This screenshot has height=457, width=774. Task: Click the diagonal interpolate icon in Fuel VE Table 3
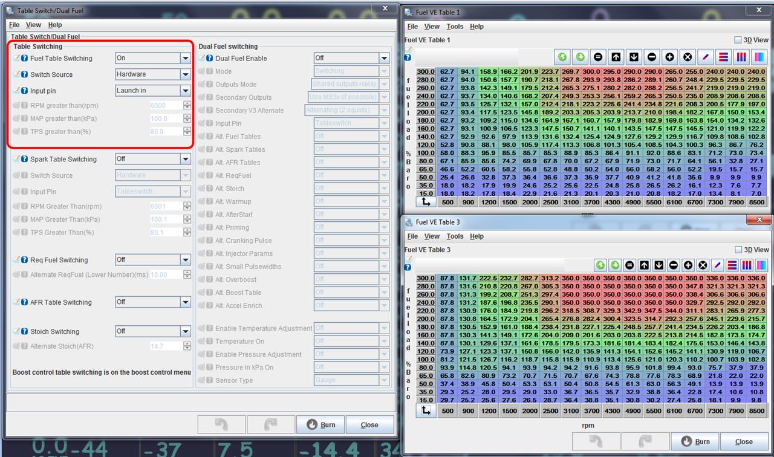[x=717, y=265]
